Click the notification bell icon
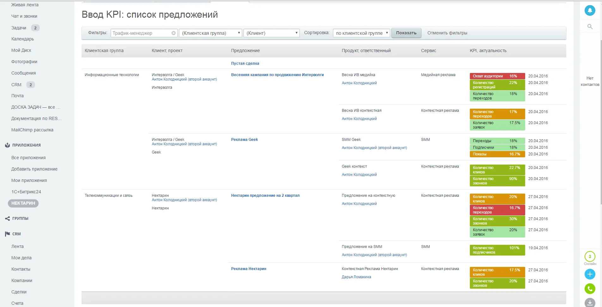This screenshot has height=307, width=602. pos(590,10)
